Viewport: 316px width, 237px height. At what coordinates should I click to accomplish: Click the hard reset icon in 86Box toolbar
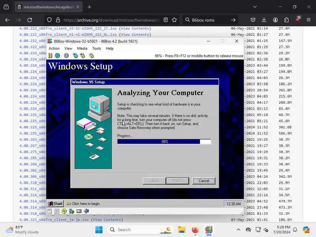point(57,56)
